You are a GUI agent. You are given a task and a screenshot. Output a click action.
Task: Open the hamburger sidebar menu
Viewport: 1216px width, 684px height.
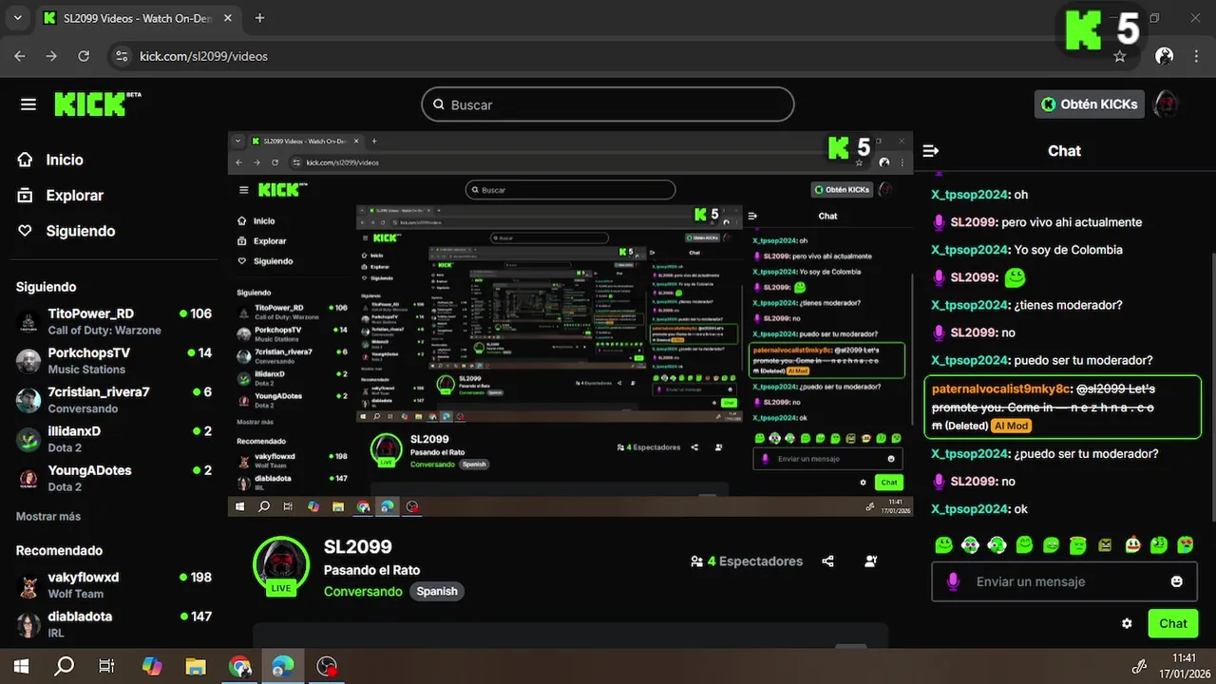28,104
